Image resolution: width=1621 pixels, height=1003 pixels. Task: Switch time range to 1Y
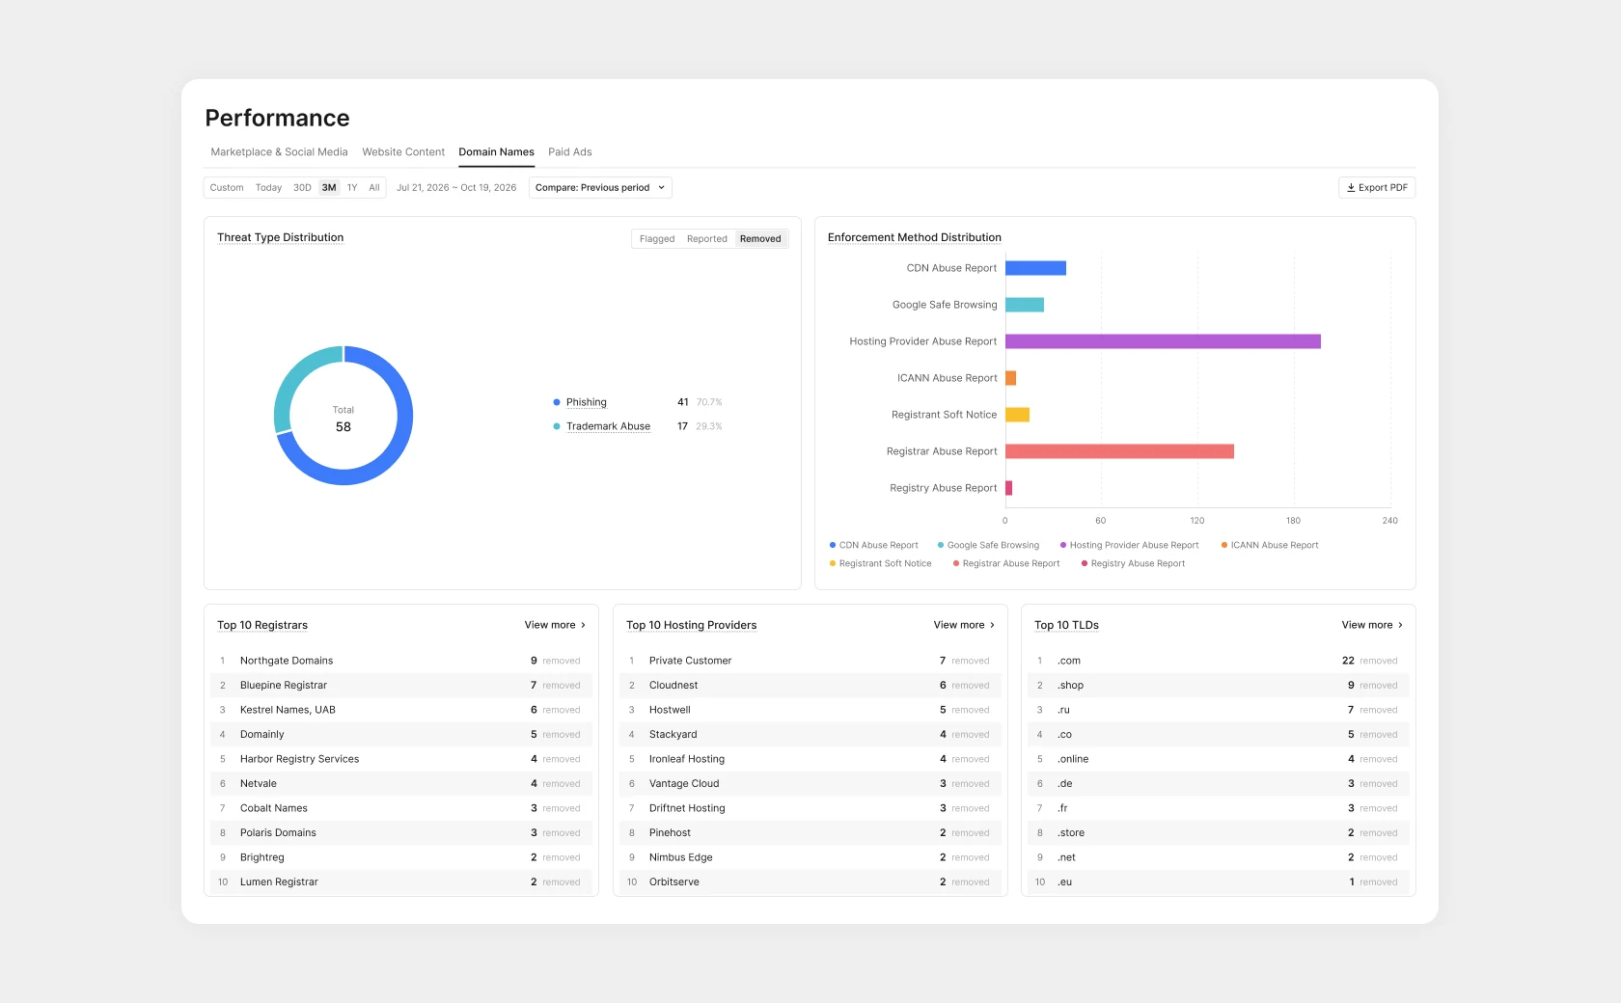[x=352, y=188]
